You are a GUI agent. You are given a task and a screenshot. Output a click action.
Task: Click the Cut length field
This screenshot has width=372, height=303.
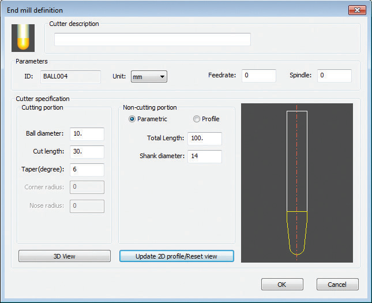point(87,152)
